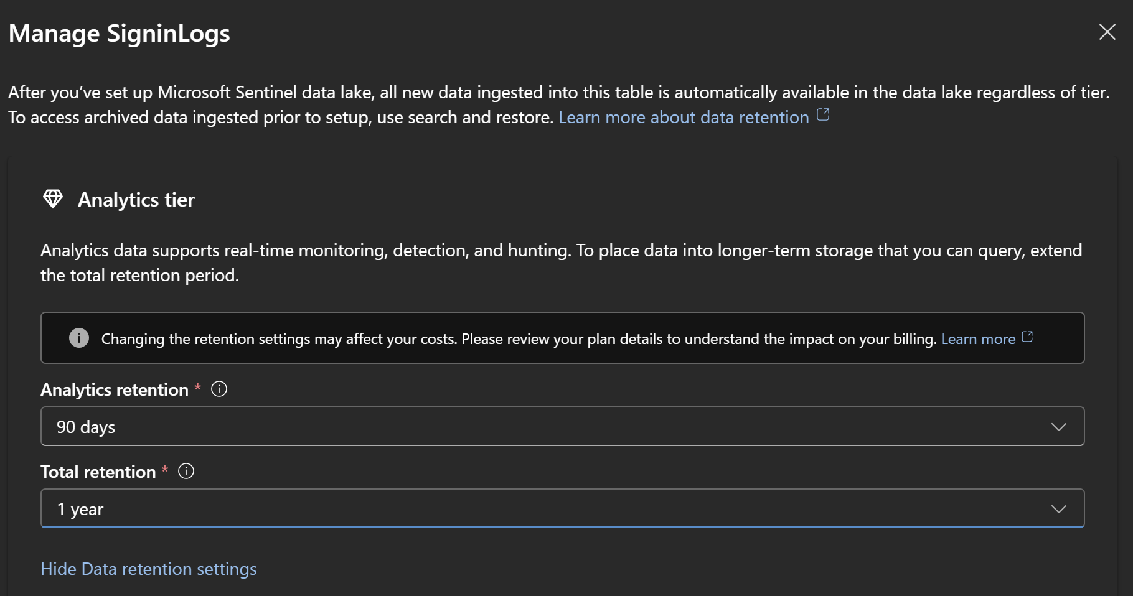
Task: Open the Learn more billing link
Action: 977,339
